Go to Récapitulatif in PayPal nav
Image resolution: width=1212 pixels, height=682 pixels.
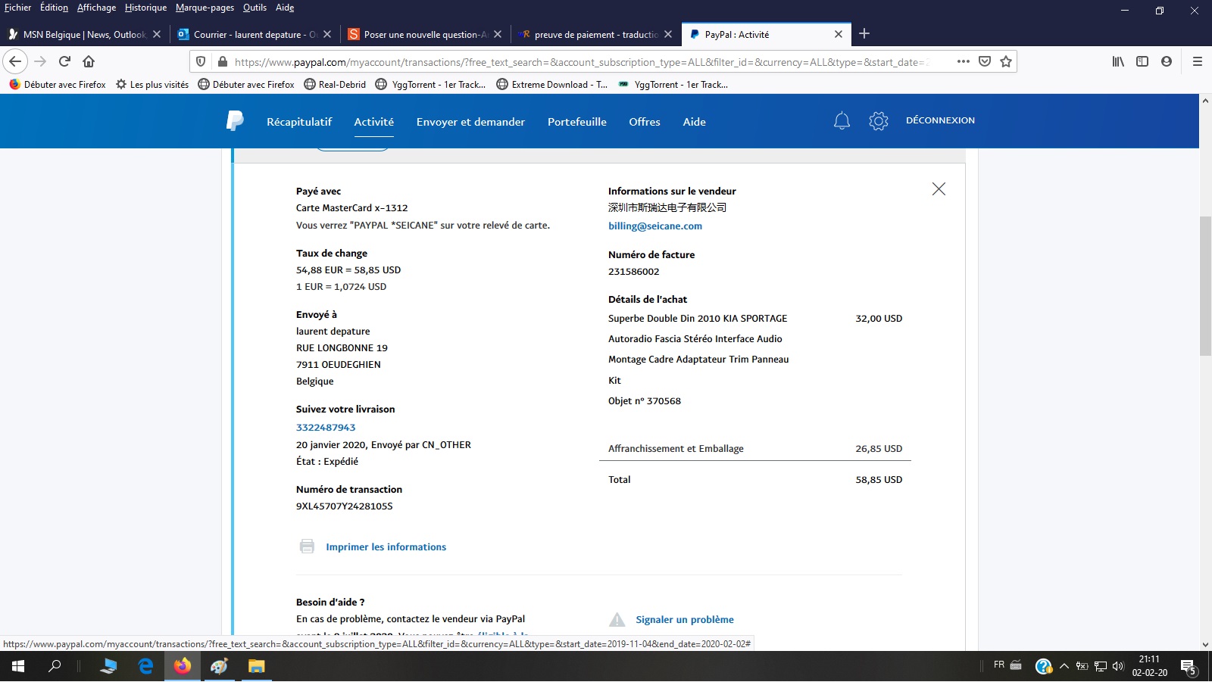tap(299, 122)
